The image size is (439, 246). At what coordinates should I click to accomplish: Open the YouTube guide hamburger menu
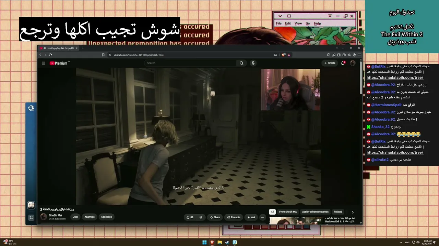(44, 63)
